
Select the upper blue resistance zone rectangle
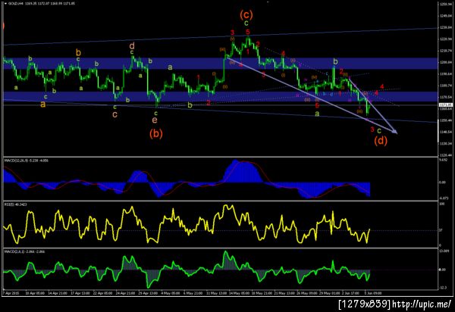coord(220,63)
